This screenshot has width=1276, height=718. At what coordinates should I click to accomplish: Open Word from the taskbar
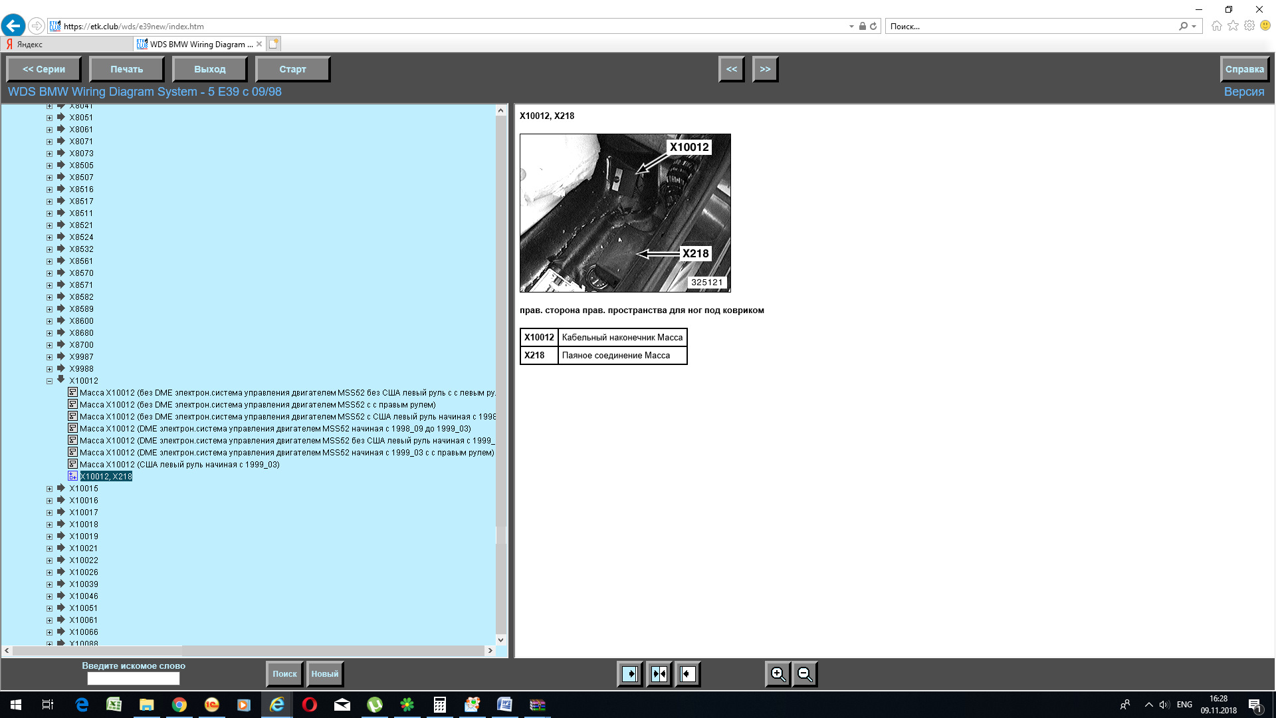pos(504,705)
